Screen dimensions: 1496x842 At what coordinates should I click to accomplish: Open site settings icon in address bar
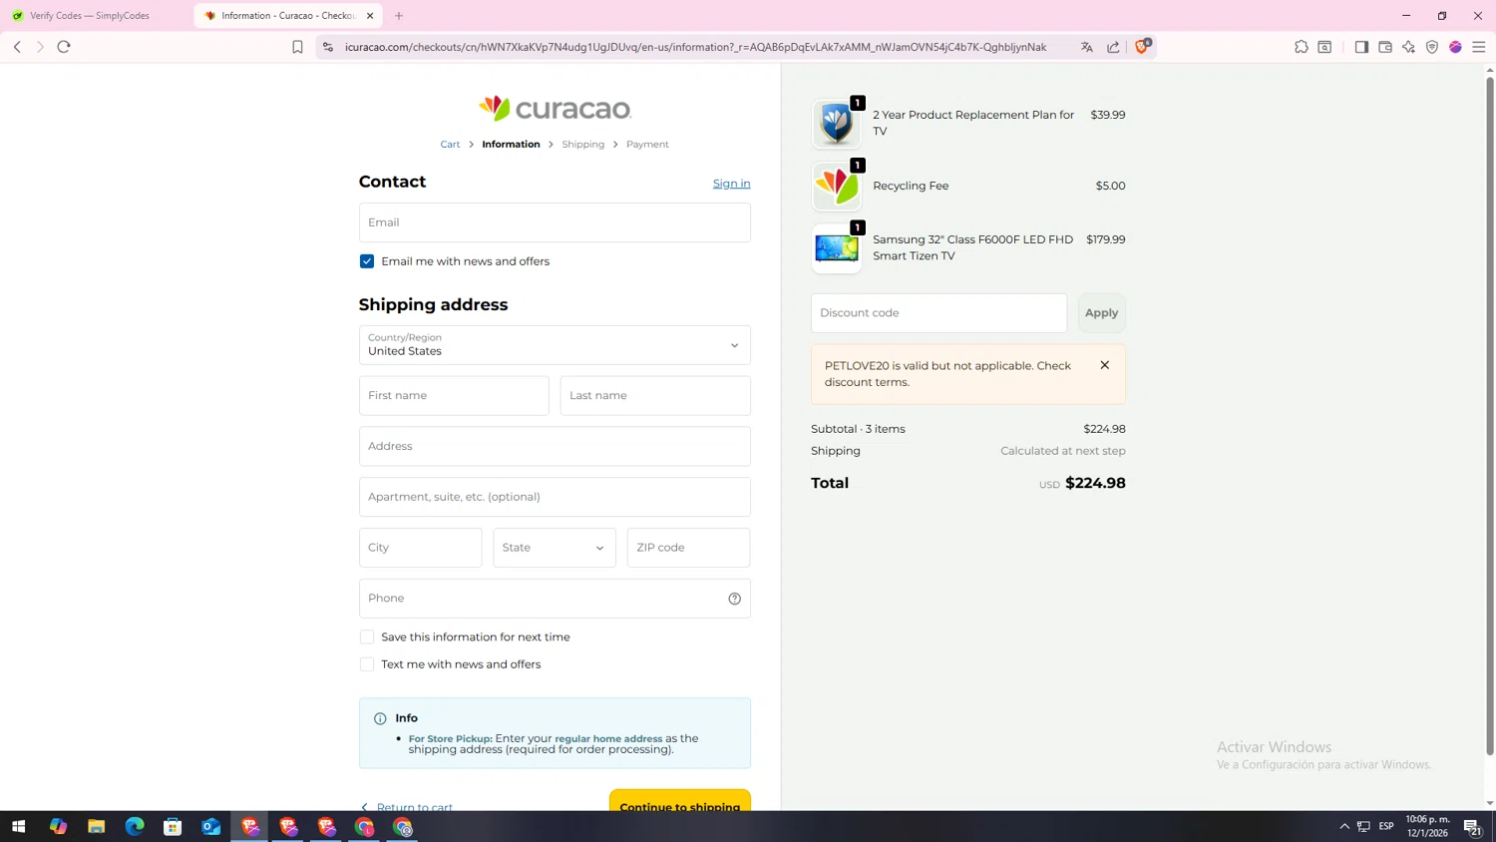click(x=328, y=47)
